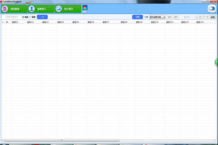Open the colorful 更多 icon

coord(85,9)
